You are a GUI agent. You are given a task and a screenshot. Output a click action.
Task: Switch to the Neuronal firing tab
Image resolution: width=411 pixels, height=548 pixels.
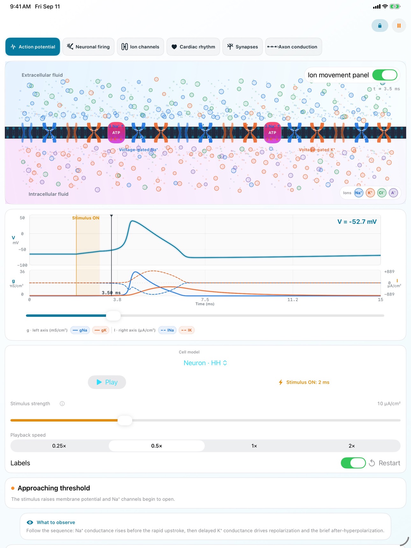88,47
